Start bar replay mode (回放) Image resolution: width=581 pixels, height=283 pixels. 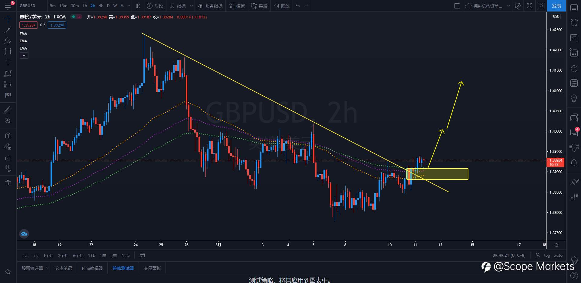(x=282, y=6)
